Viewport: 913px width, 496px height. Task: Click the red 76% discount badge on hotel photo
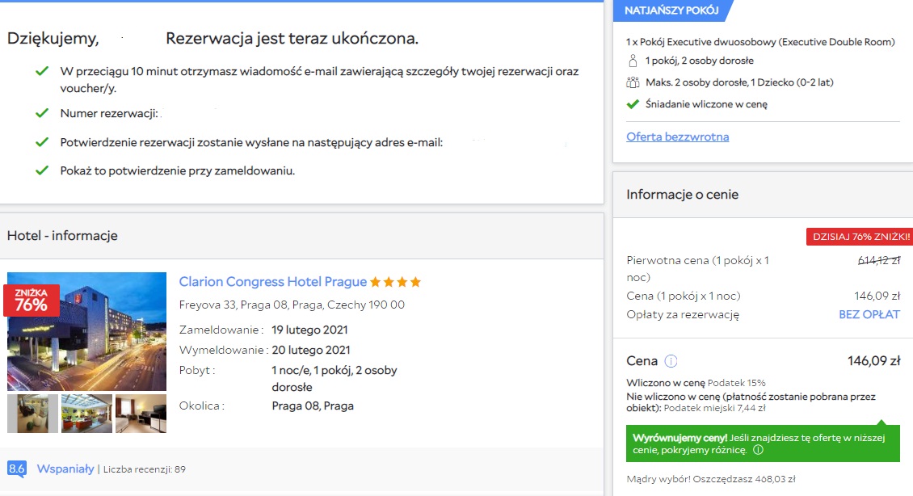click(32, 301)
